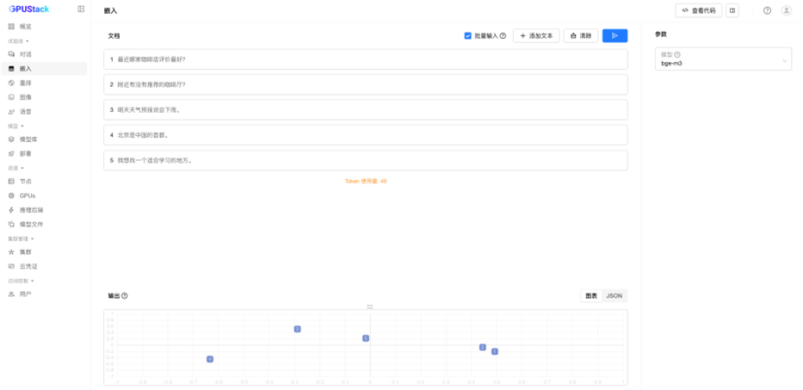
Task: Open the 重排 rerank sidebar icon
Action: point(11,83)
